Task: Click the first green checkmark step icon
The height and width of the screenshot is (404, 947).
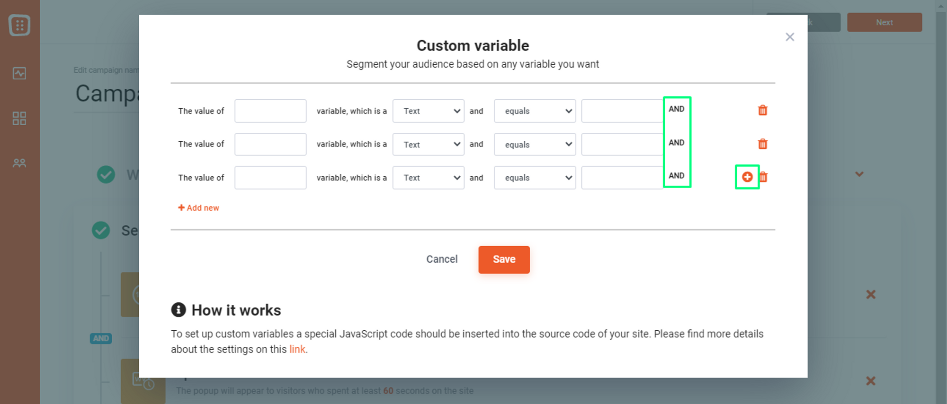Action: 106,174
